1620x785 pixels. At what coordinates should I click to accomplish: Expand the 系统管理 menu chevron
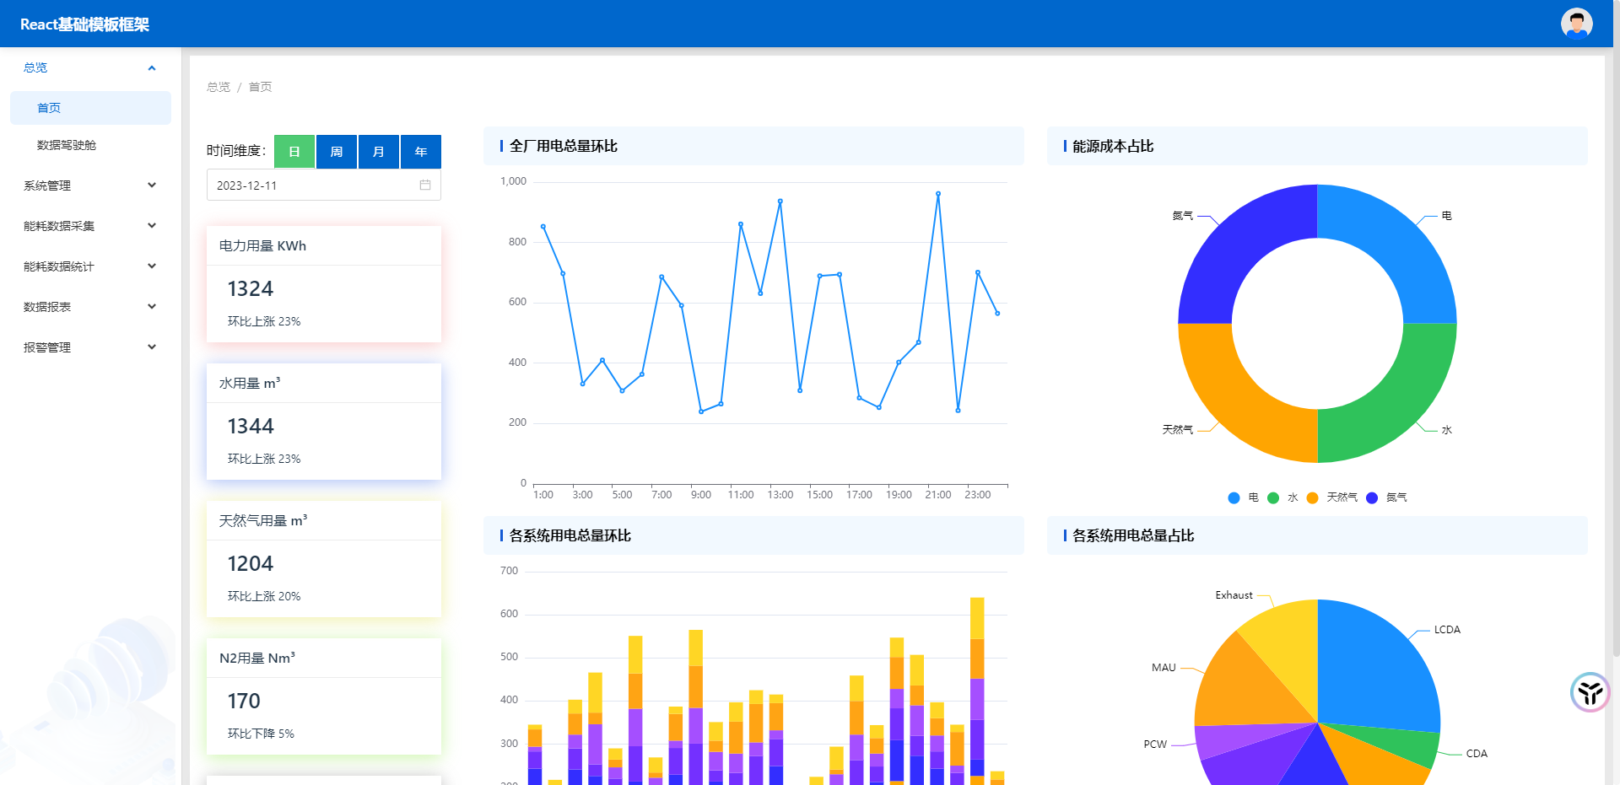[x=152, y=185]
